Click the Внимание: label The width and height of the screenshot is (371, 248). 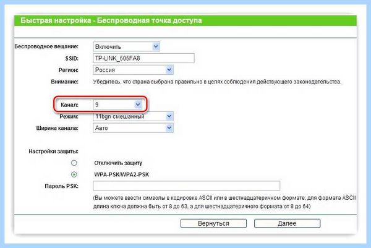pos(64,82)
